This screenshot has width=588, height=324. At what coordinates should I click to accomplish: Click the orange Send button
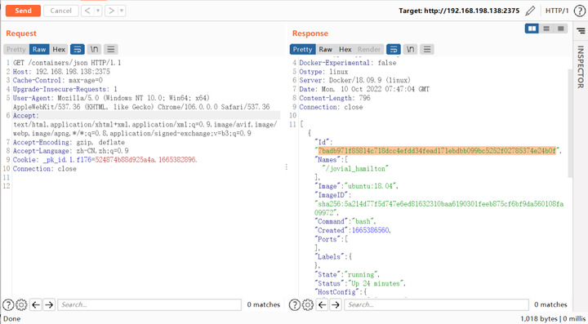coord(23,11)
